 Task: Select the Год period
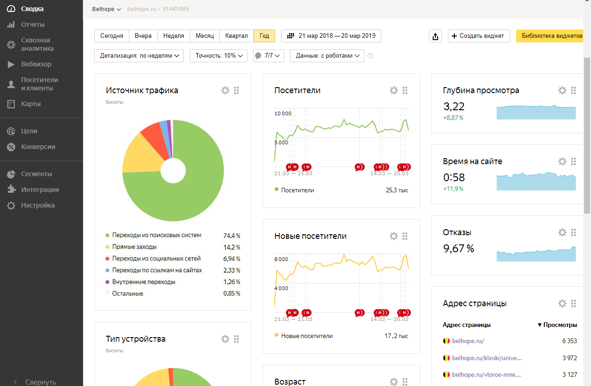coord(264,36)
